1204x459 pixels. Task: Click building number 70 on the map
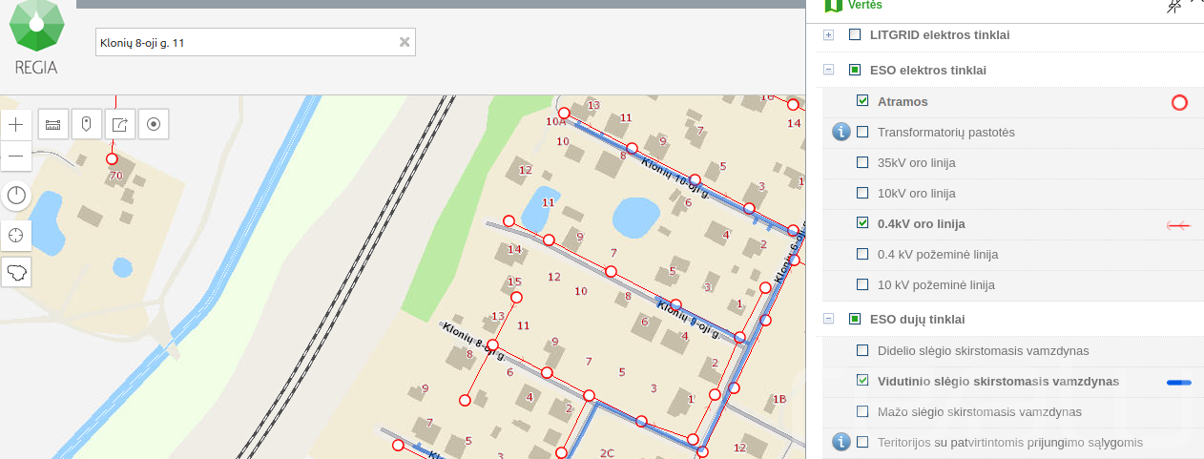(x=116, y=176)
